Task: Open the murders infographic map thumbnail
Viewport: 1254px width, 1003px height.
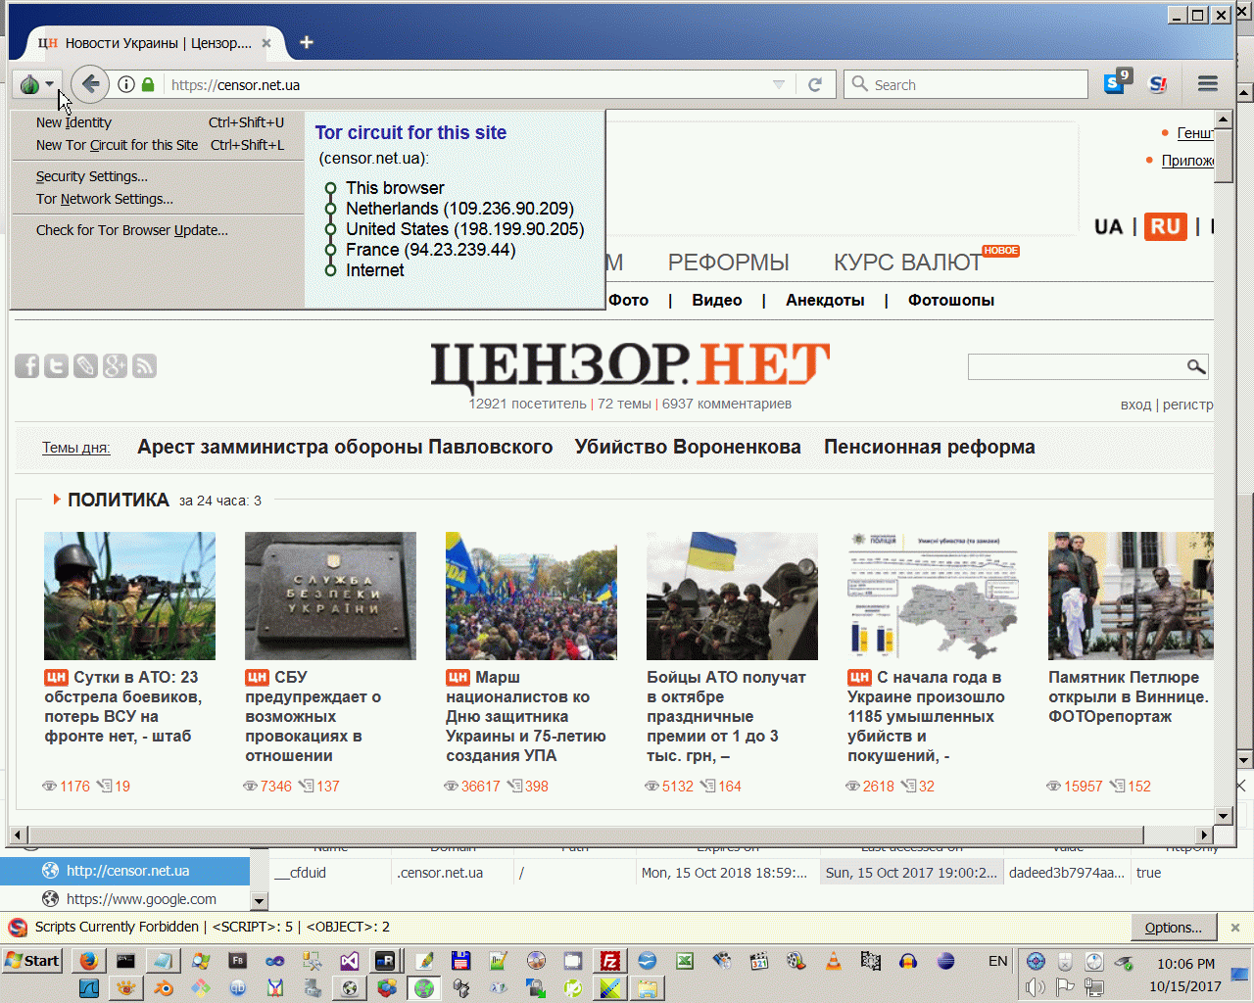Action: tap(933, 596)
